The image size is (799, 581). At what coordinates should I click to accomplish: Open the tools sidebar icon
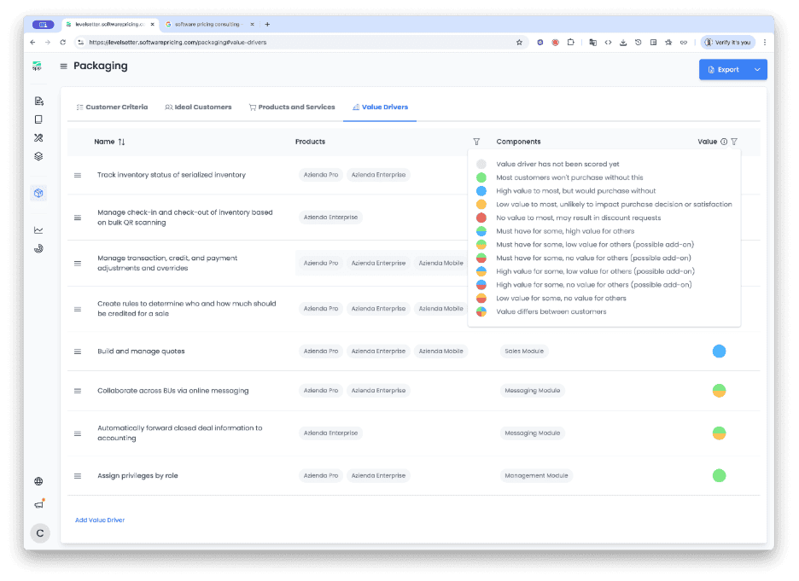(38, 138)
